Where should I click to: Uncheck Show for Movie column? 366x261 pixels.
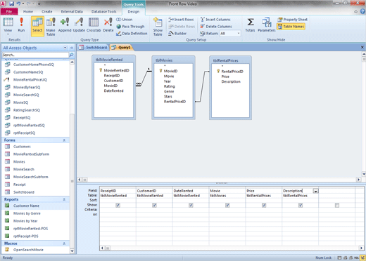pos(227,205)
